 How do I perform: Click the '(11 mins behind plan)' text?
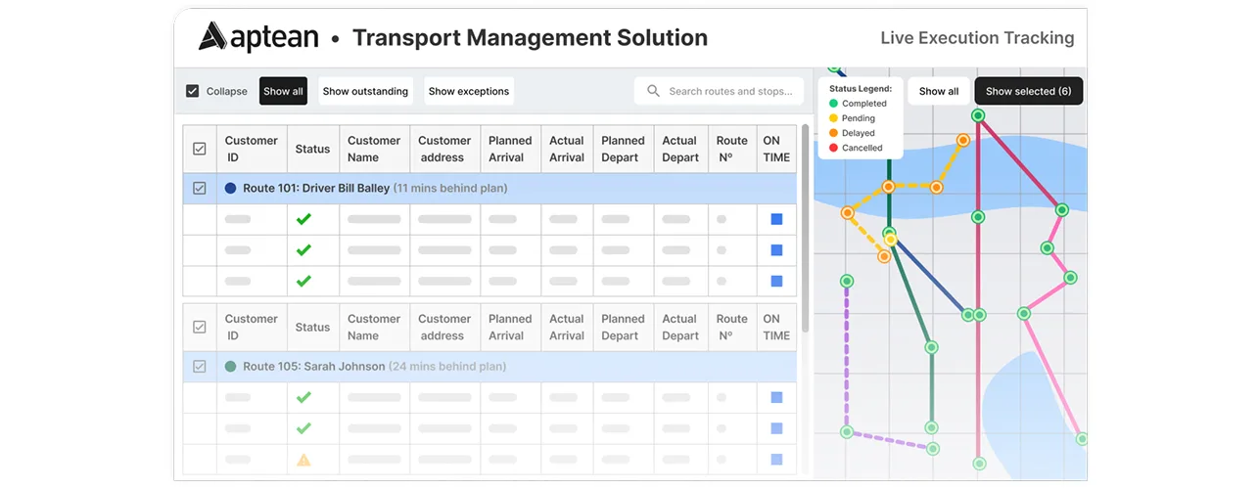point(450,188)
